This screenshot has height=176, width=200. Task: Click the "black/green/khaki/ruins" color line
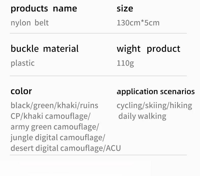pyautogui.click(x=54, y=105)
